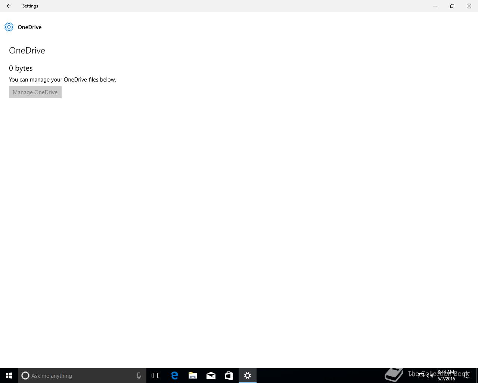Screen dimensions: 478x383
Task: Click the Cortana microphone icon
Action: 139,376
